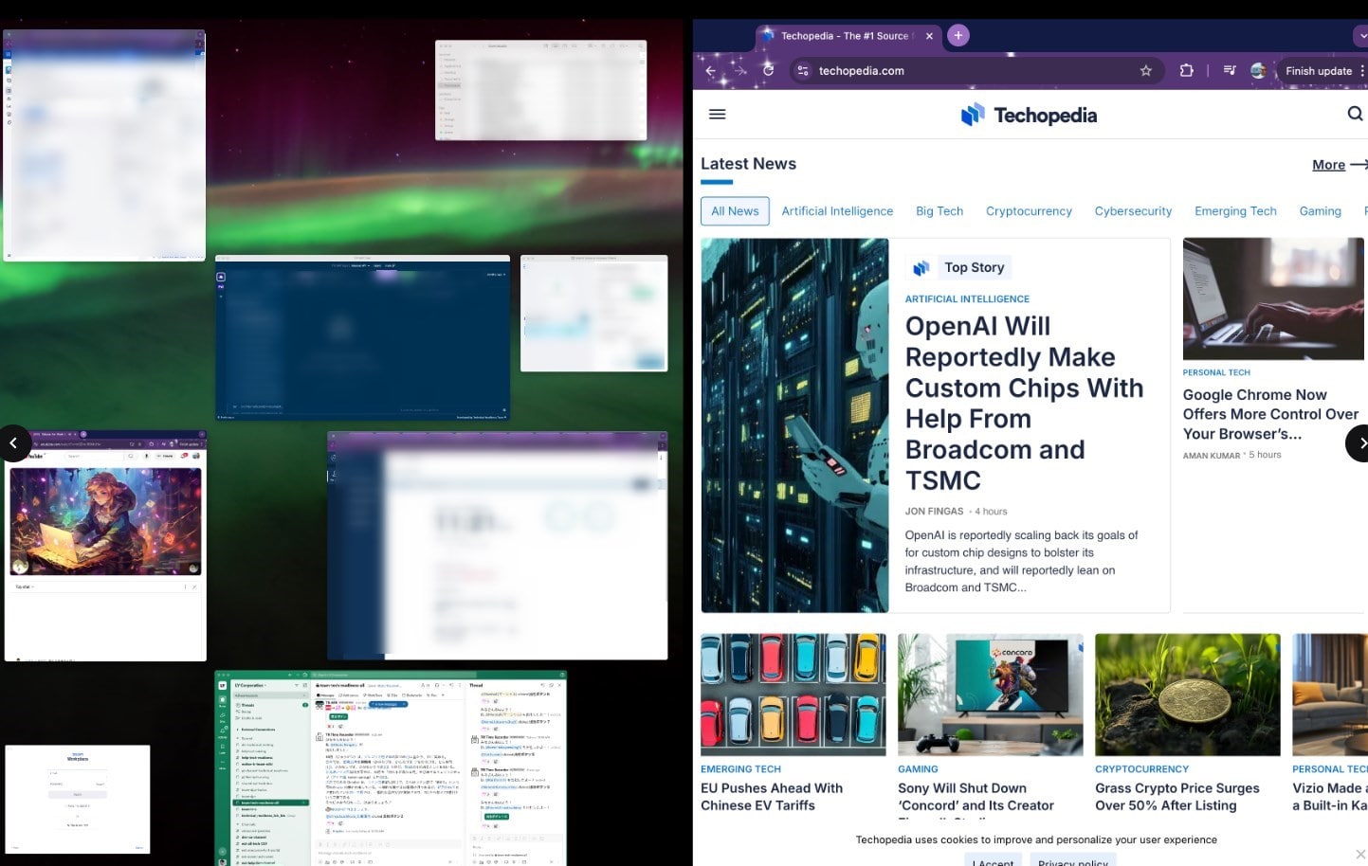Screen dimensions: 1368x866
Task: Click the Techopedia logo
Action: point(1029,115)
